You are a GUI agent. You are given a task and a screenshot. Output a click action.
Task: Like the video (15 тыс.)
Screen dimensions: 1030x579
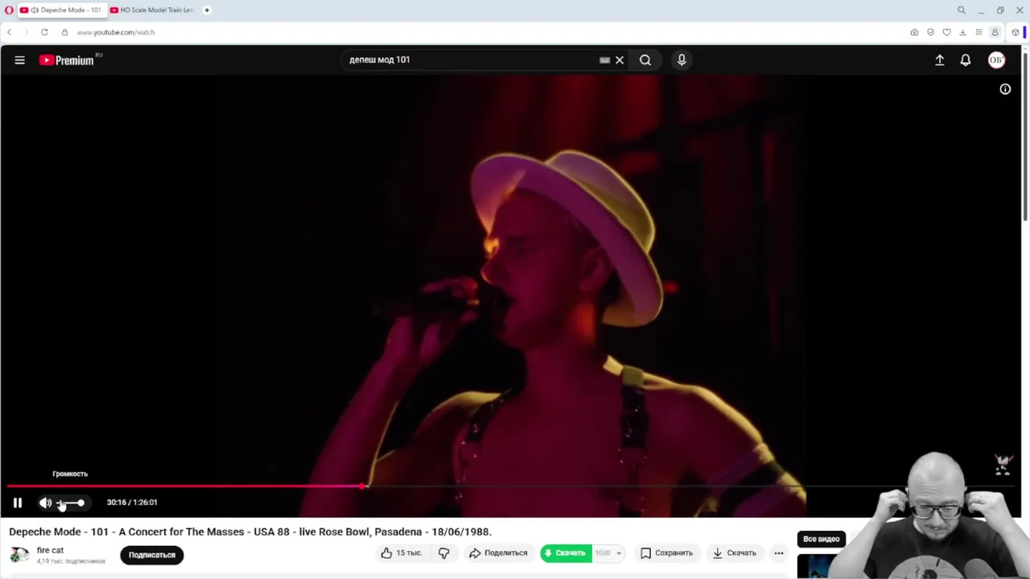point(402,552)
